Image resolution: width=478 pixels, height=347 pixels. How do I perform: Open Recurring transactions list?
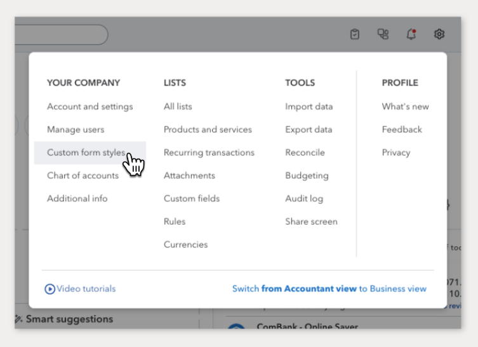tap(209, 152)
